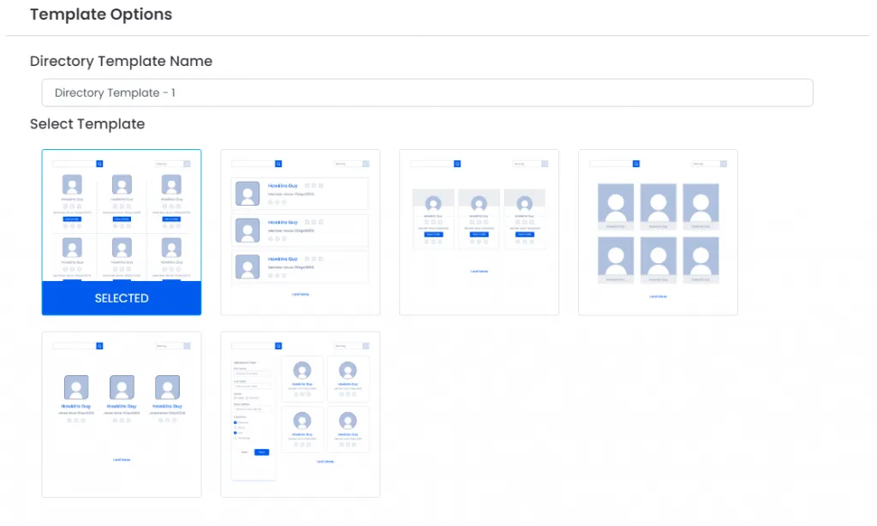Screen dimensions: 877x526
Task: Click search icon in the list-style template preview
Action: 278,164
